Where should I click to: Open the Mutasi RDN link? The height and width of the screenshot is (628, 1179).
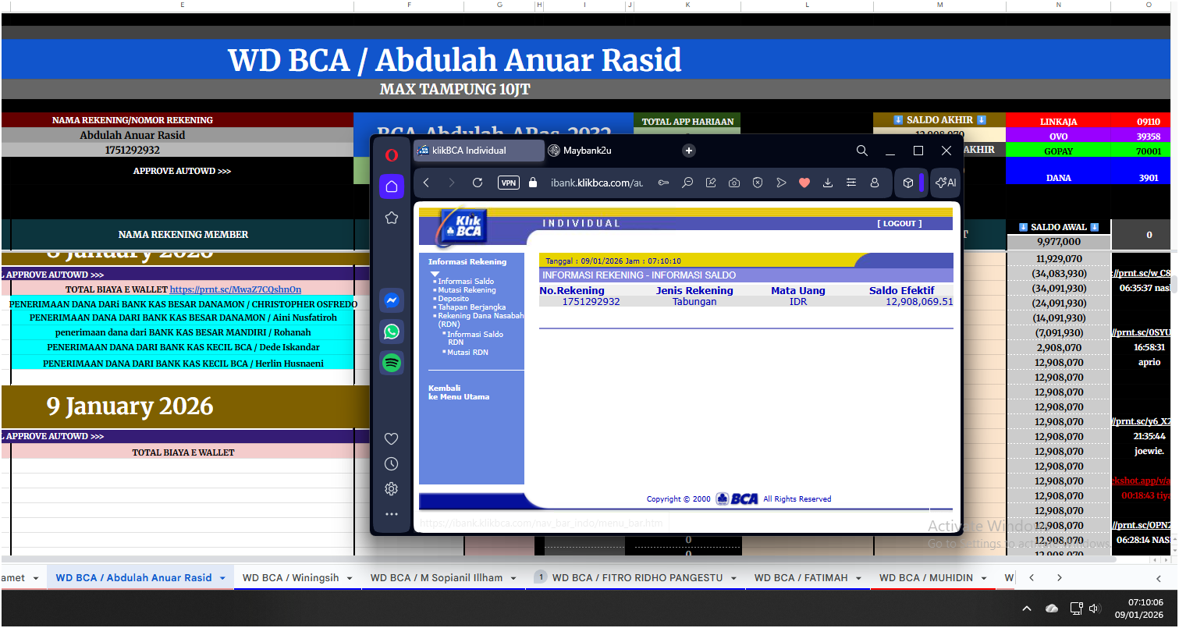tap(467, 353)
